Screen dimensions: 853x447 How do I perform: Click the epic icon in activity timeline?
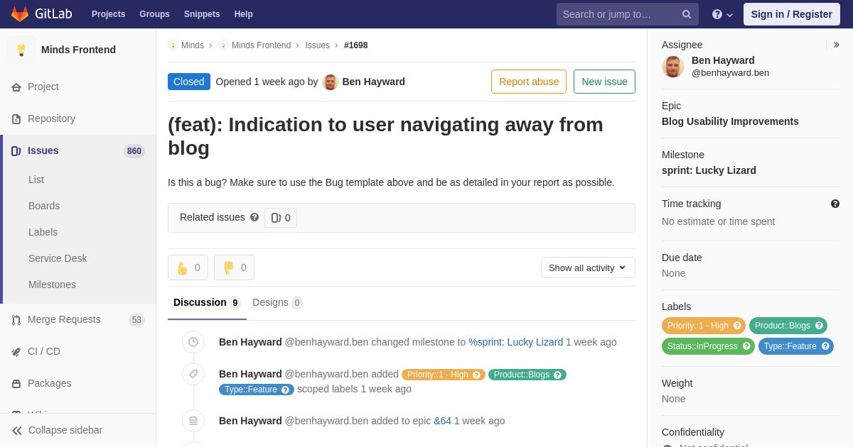(x=193, y=421)
